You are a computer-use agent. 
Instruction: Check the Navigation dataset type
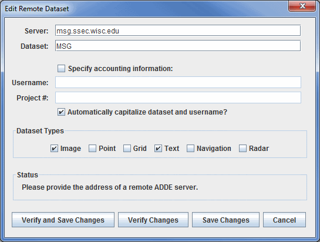[190, 148]
